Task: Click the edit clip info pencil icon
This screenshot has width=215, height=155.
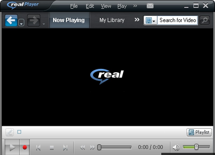Action: pyautogui.click(x=10, y=132)
